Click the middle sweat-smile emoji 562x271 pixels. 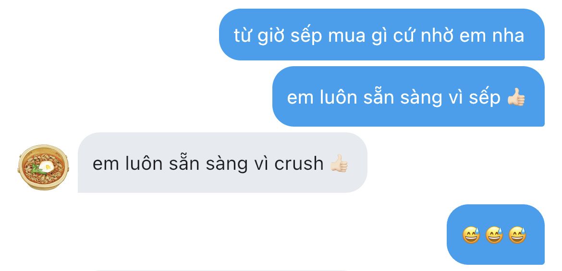[494, 235]
